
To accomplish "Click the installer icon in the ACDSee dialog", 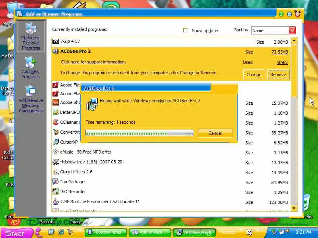I will (x=92, y=104).
